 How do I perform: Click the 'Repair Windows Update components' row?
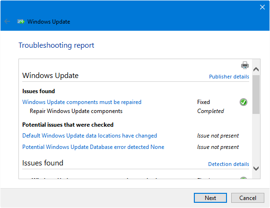[x=76, y=111]
